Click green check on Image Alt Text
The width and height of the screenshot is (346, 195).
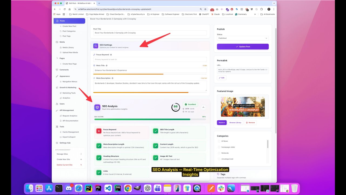click(155, 158)
